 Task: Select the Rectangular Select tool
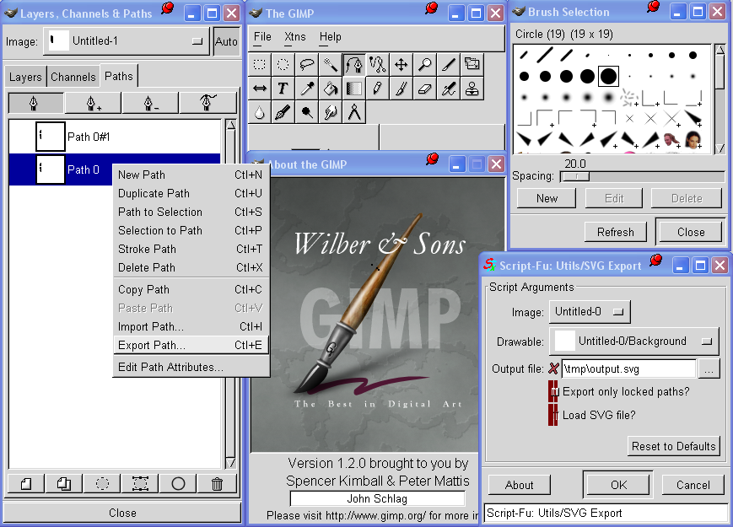(x=260, y=64)
